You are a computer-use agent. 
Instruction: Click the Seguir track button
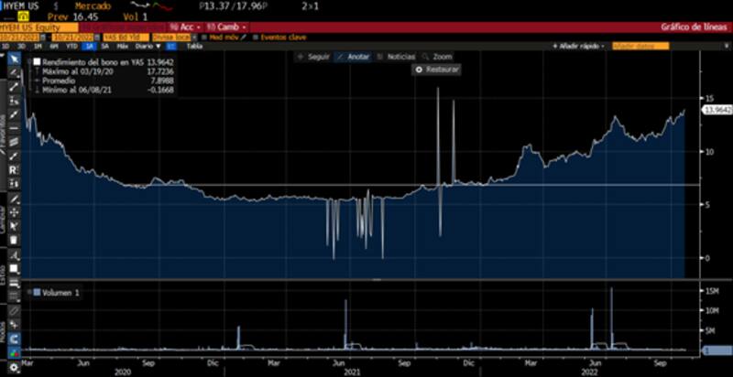coord(313,57)
